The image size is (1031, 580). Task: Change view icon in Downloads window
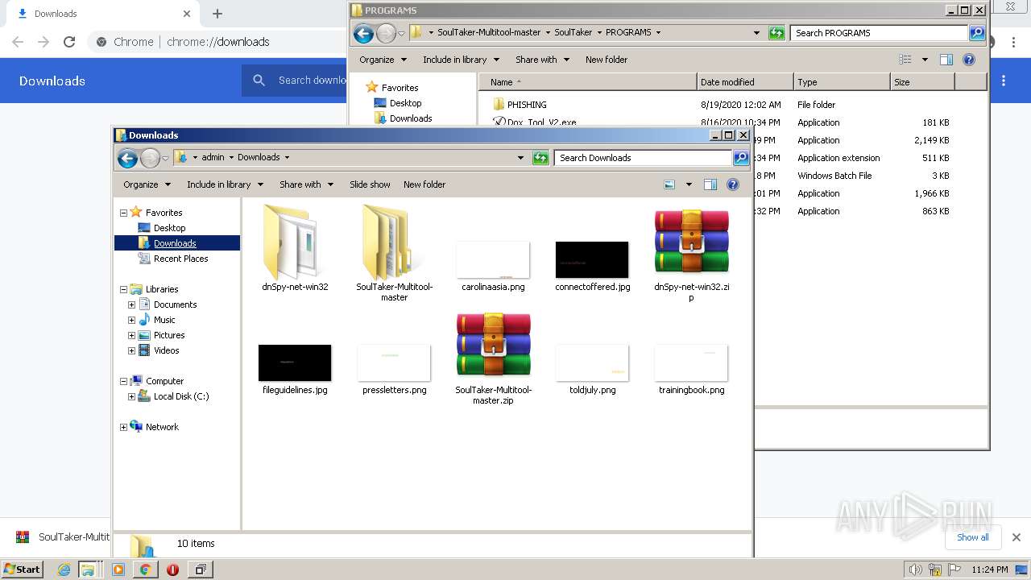[x=669, y=184]
